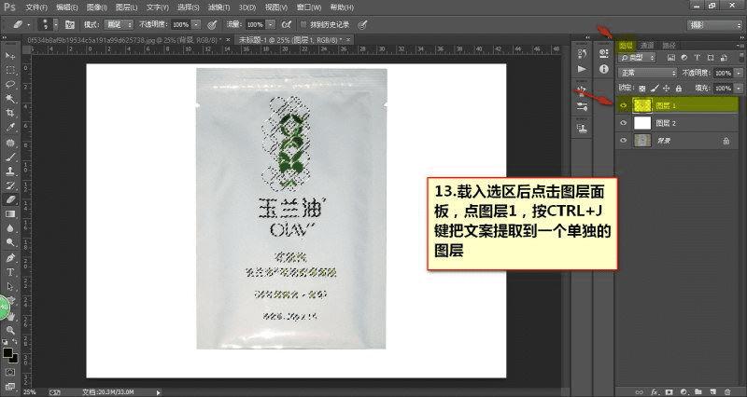This screenshot has width=747, height=397.
Task: Open the workspace switcher dropdown
Action: coord(714,25)
